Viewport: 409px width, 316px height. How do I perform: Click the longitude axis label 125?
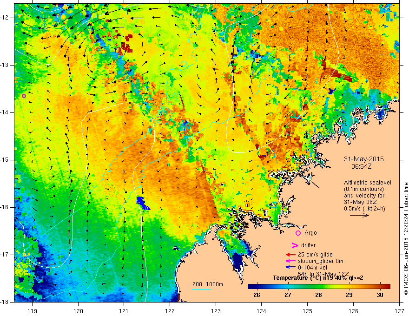[308, 311]
